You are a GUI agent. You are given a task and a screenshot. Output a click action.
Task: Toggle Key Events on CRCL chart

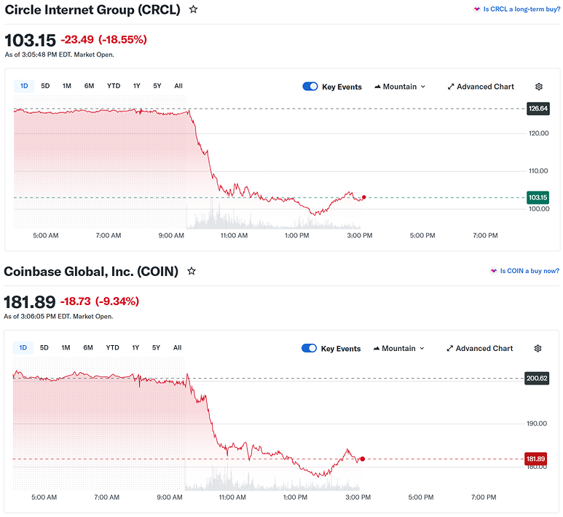[310, 87]
